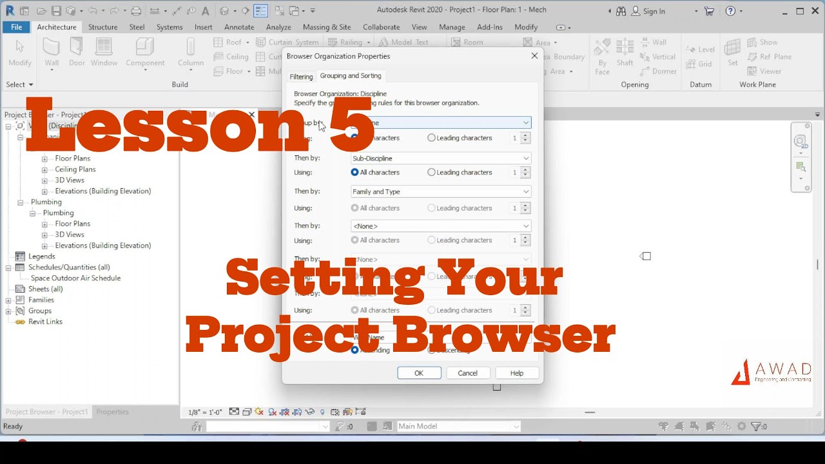Click the Dormer opening tool
The width and height of the screenshot is (825, 464).
click(x=658, y=71)
